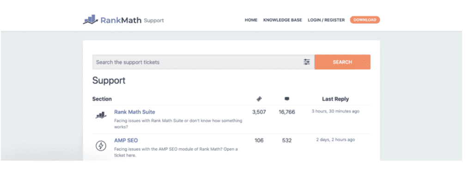Go to HOME in navigation
This screenshot has width=473, height=172.
[251, 20]
